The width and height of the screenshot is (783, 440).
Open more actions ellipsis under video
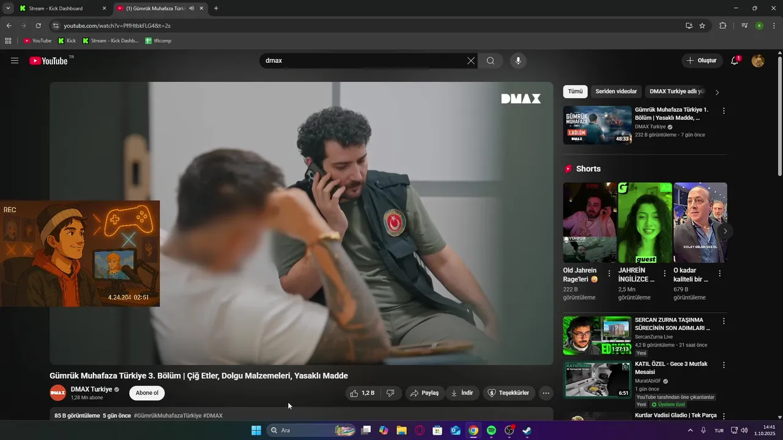pyautogui.click(x=546, y=393)
